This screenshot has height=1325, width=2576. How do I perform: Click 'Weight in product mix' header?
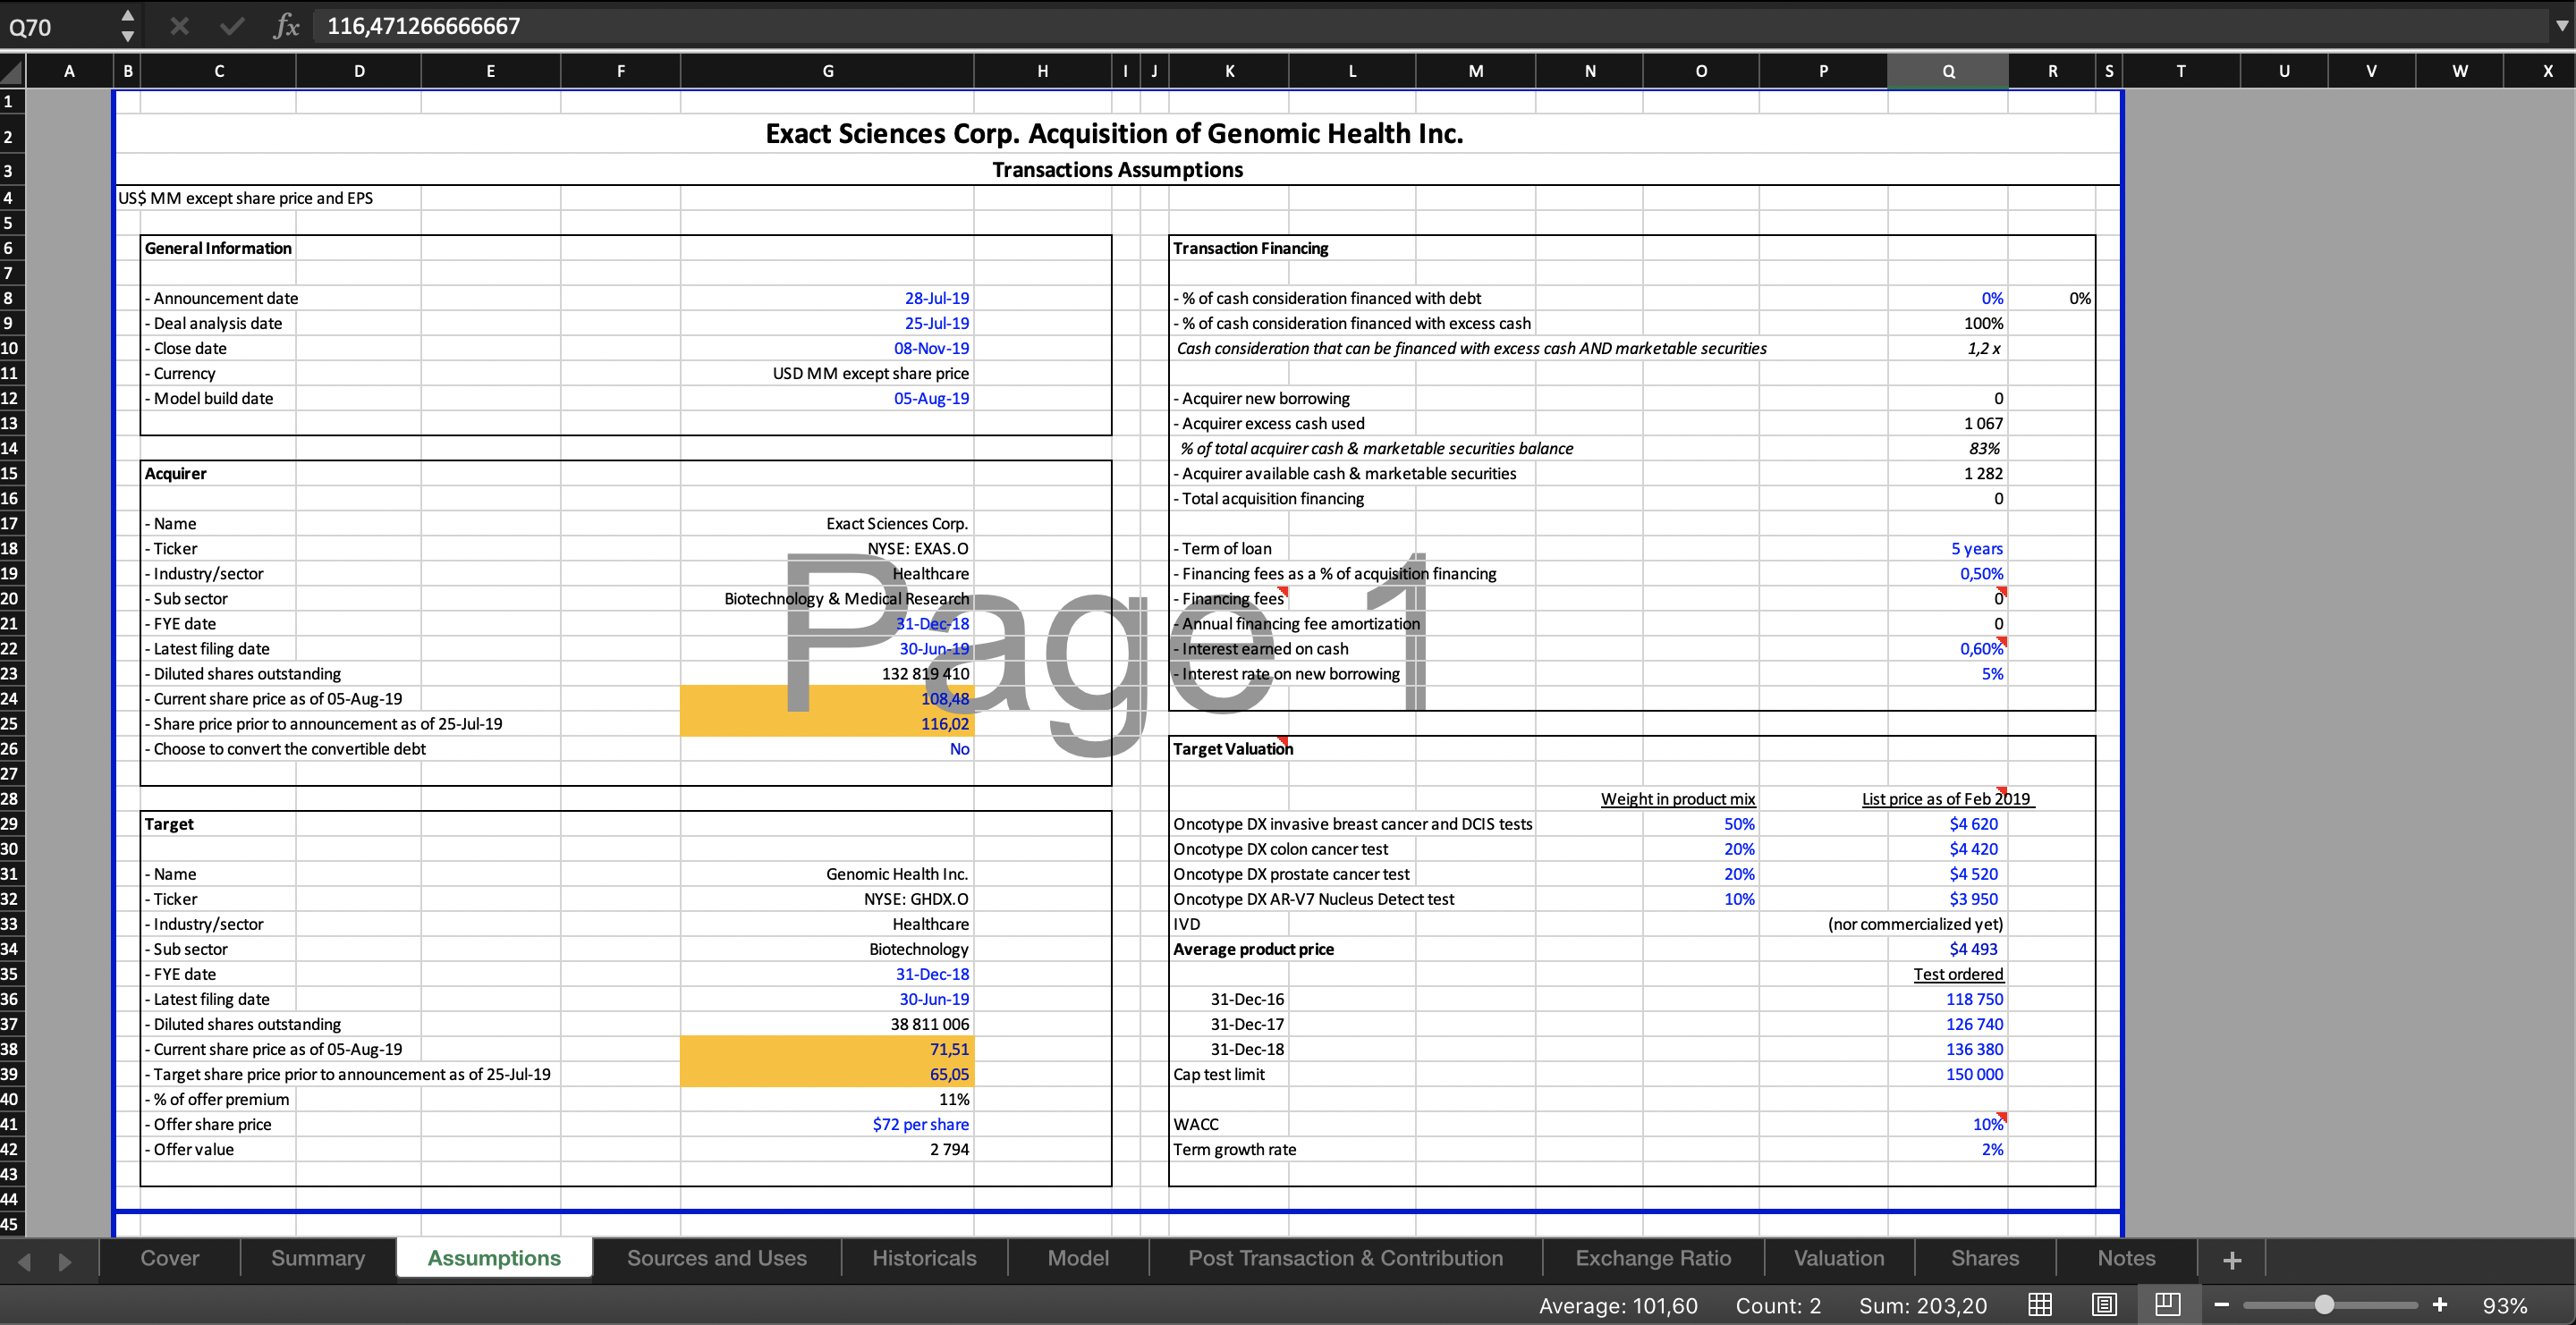coord(1677,798)
